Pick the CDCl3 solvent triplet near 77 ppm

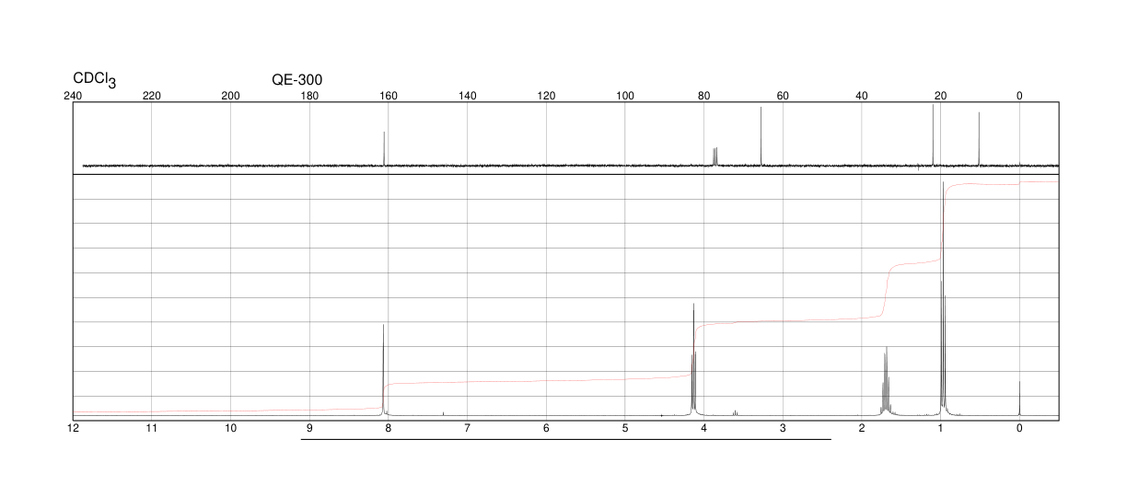715,156
